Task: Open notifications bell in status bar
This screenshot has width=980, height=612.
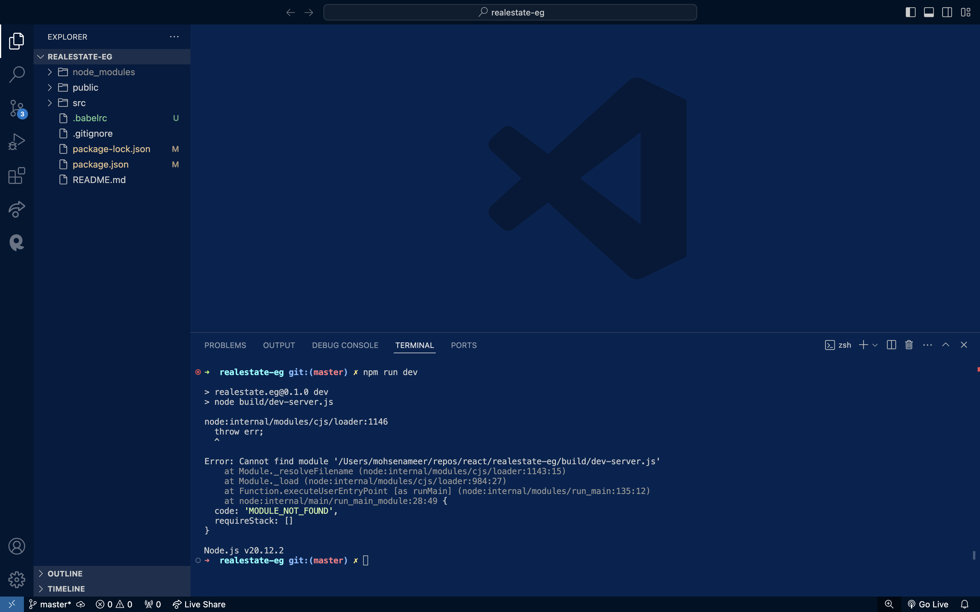Action: tap(965, 604)
